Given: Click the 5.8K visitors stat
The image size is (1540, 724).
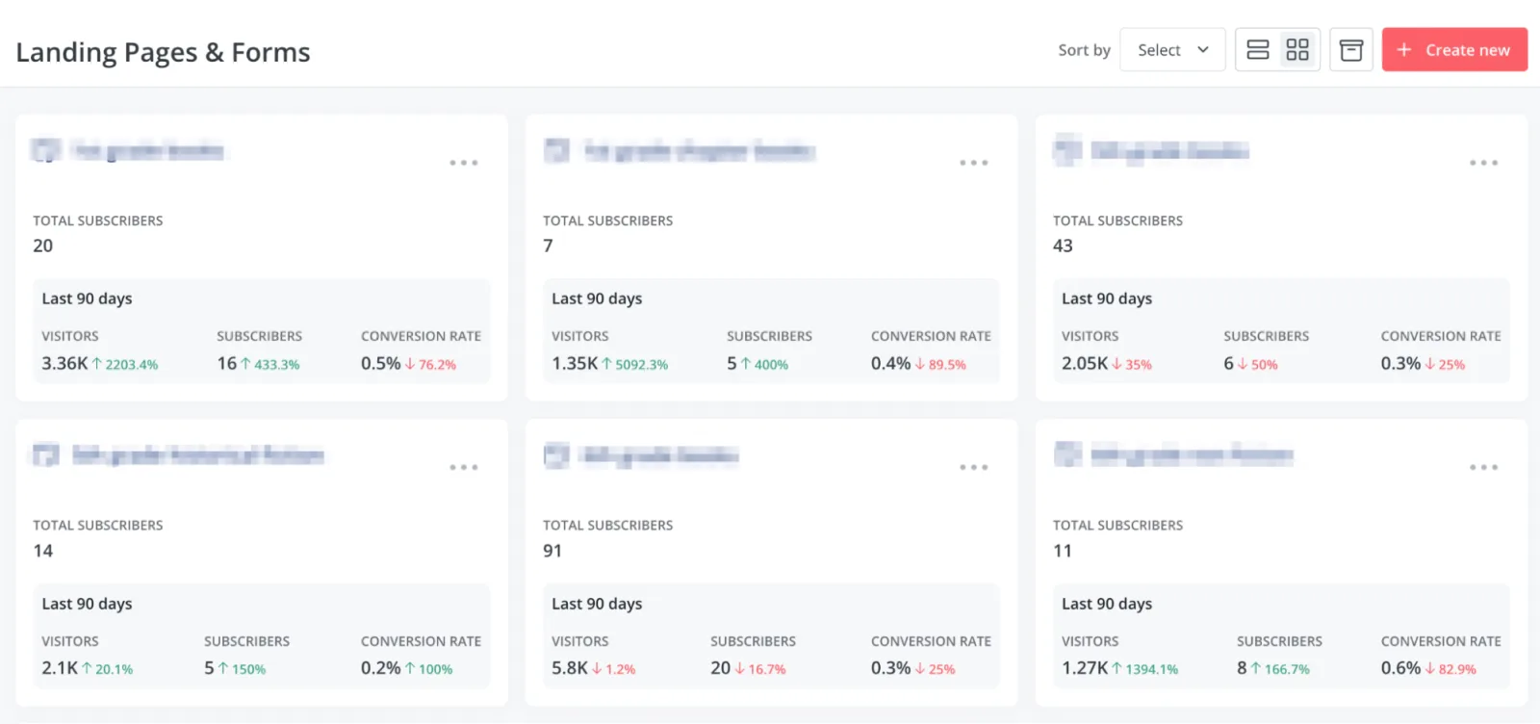Looking at the screenshot, I should (569, 667).
